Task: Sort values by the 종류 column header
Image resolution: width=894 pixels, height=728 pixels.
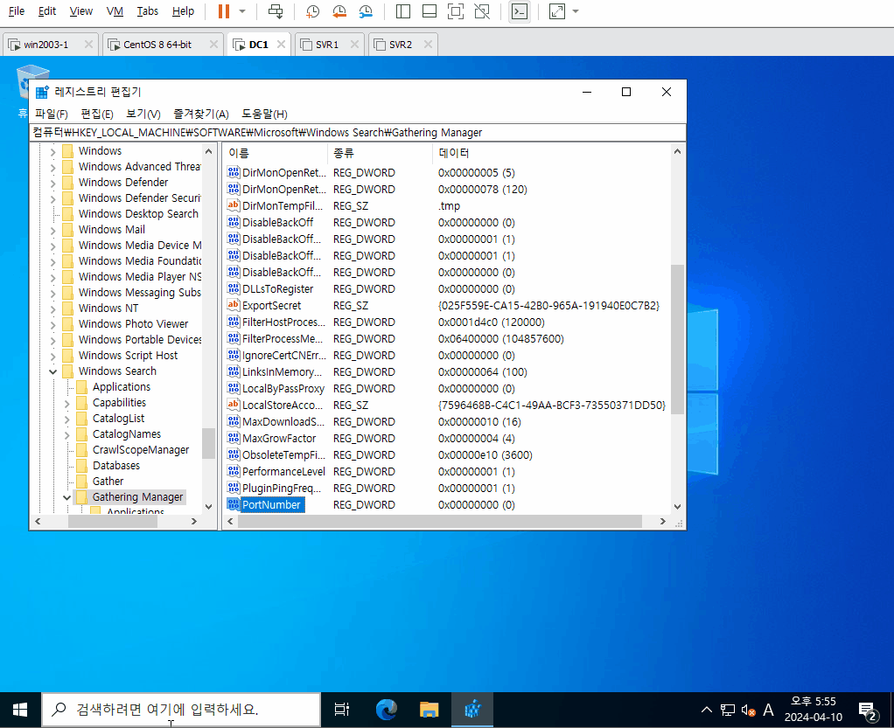Action: (x=380, y=153)
